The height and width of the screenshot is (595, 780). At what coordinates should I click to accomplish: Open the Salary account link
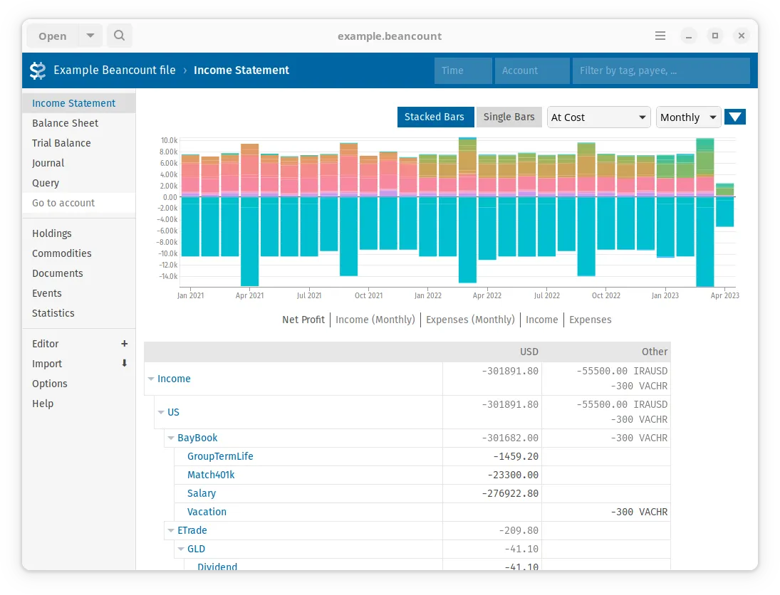click(x=202, y=494)
